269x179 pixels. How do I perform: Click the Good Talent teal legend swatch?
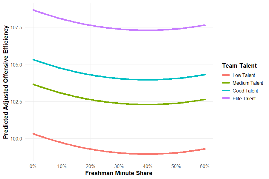click(226, 91)
